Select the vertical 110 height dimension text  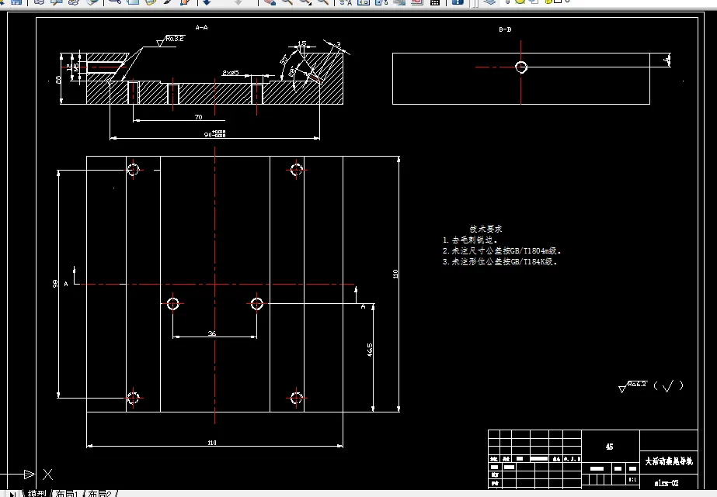(x=395, y=274)
